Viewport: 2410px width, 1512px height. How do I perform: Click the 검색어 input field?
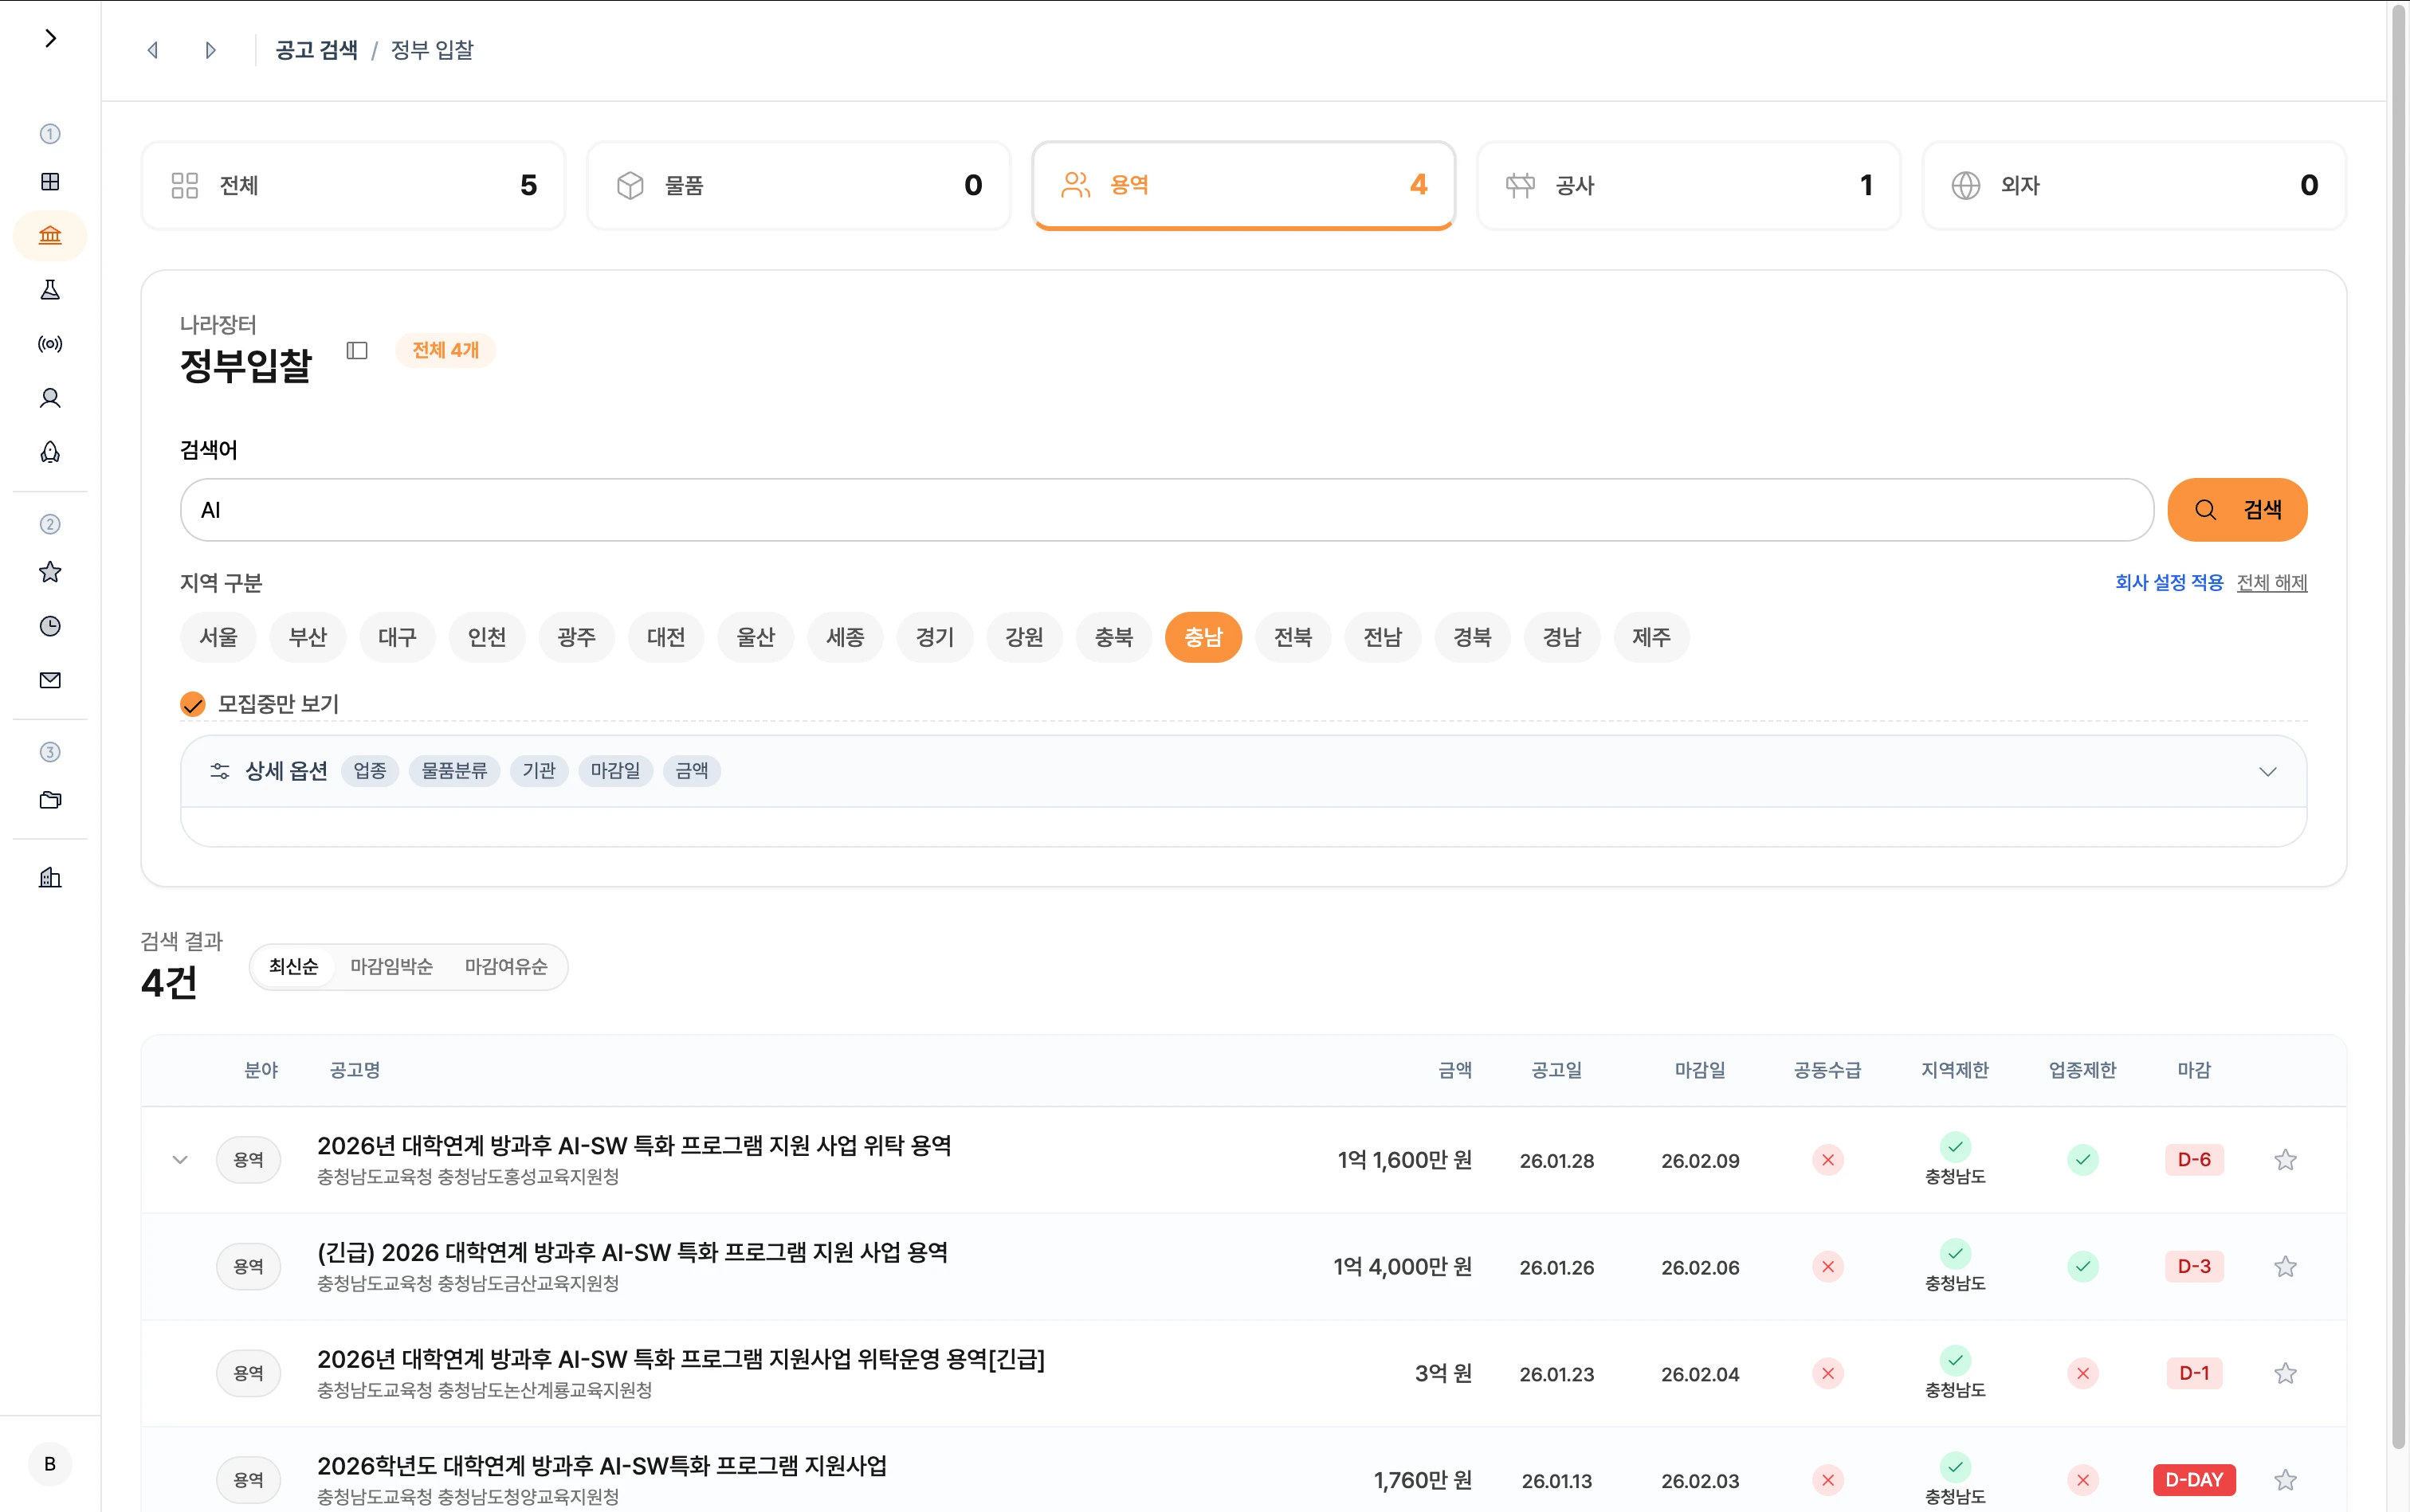tap(1165, 510)
